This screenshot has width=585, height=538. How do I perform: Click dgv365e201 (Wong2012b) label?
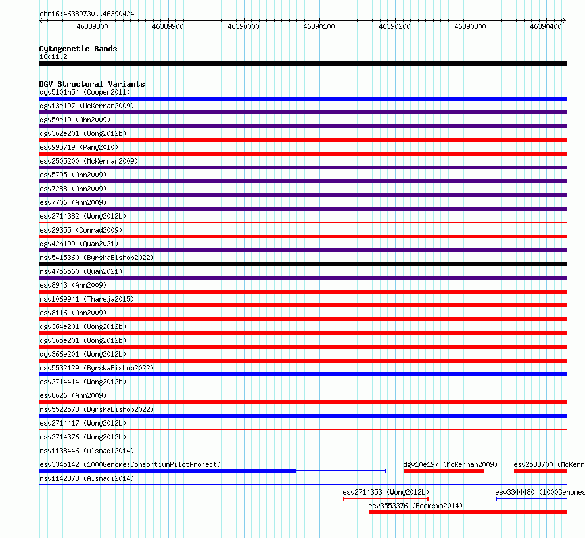point(83,340)
